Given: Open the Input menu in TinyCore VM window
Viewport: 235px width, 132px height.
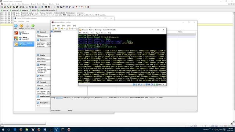Looking at the screenshot, I should (98, 33).
